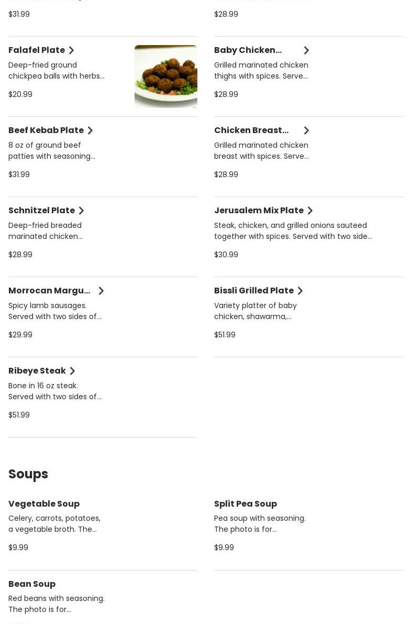The width and height of the screenshot is (411, 624).
Task: Click chevron next to Falafel Plate
Action: click(72, 50)
